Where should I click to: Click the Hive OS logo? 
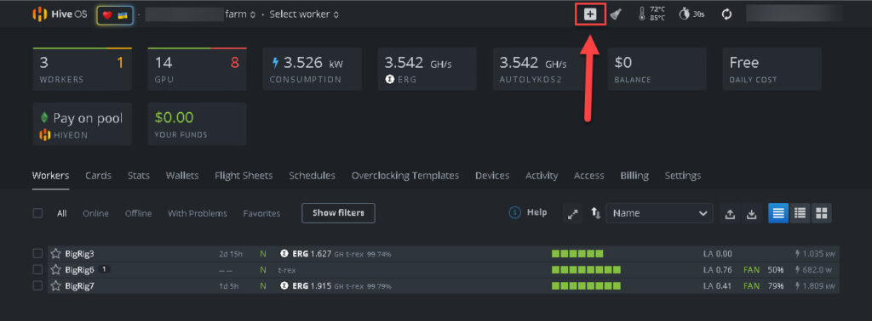[60, 14]
